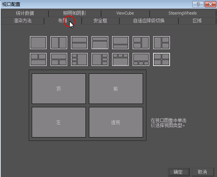This screenshot has height=177, width=217.
Task: Switch to the 安全框 tab
Action: pos(100,21)
